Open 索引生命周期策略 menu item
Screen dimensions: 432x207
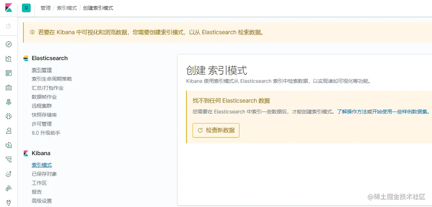tap(52, 79)
